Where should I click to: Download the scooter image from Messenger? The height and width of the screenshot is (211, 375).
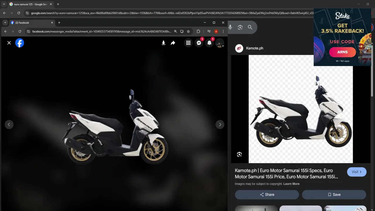pos(163,43)
